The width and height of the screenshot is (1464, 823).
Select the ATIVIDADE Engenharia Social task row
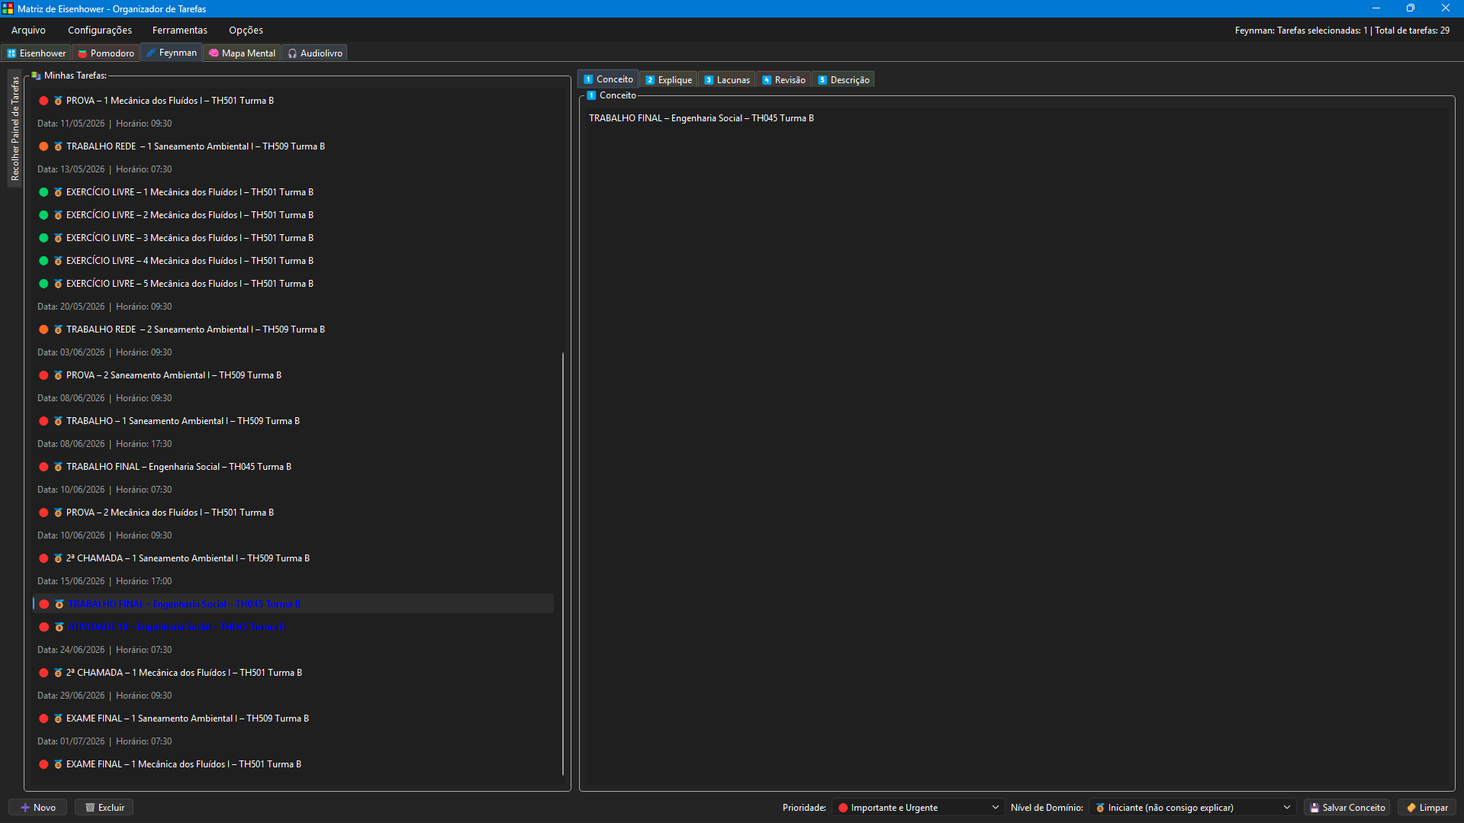tap(294, 627)
